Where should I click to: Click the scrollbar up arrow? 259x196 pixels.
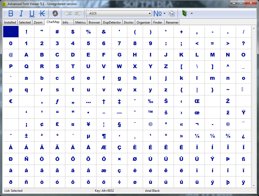(x=254, y=28)
